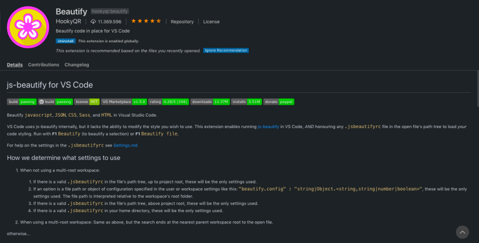The image size is (479, 243).
Task: Click the five-star rating icons
Action: pyautogui.click(x=146, y=21)
